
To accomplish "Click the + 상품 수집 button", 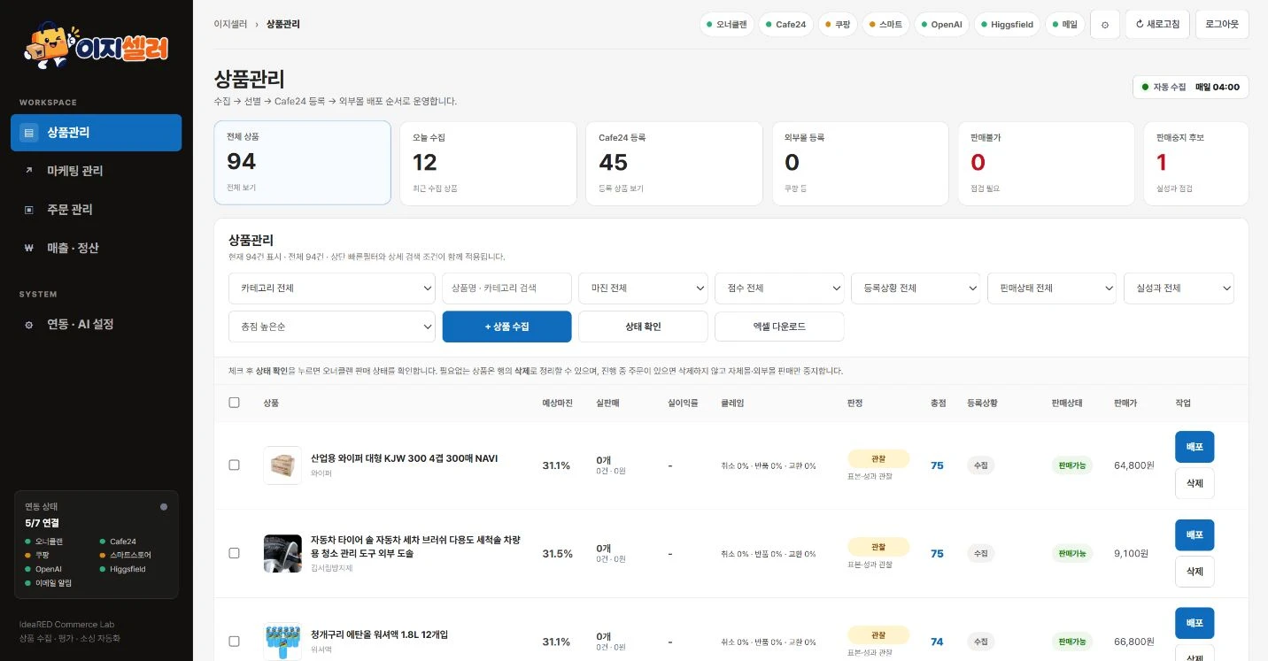I will click(507, 327).
